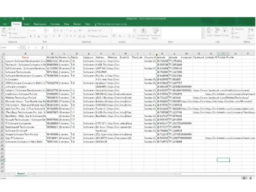
Task: Select the Sheet1 tab
Action: tap(21, 174)
